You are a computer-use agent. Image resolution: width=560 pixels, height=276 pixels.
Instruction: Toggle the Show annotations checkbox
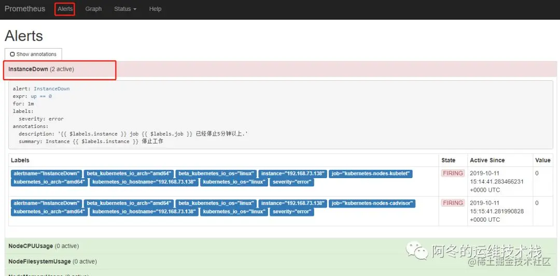pos(12,54)
